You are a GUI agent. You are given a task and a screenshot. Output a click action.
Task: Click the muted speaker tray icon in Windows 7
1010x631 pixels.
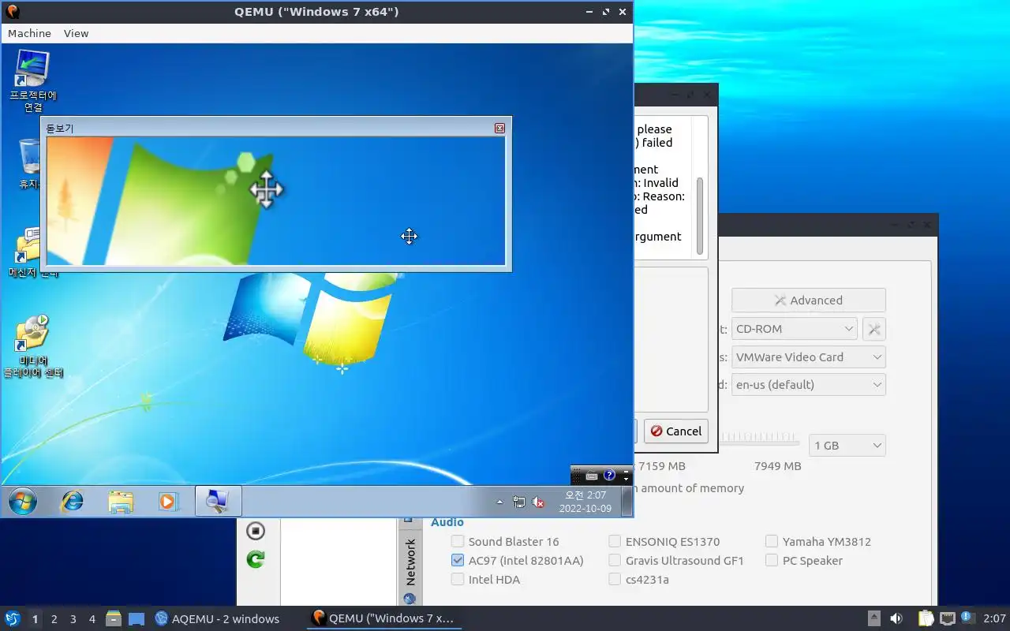(x=539, y=502)
